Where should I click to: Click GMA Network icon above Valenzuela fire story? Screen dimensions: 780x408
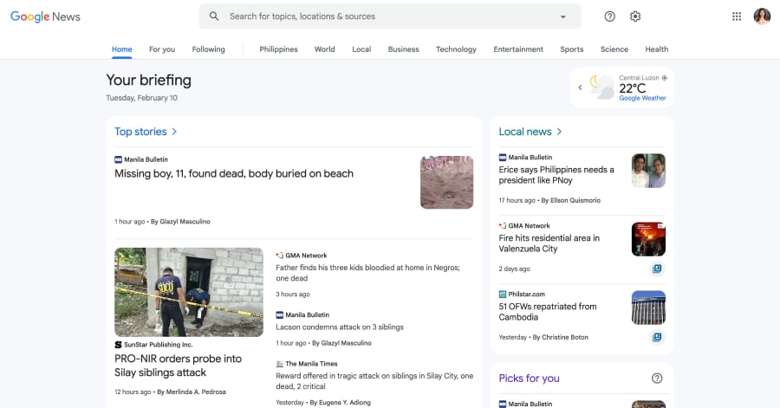coord(503,225)
